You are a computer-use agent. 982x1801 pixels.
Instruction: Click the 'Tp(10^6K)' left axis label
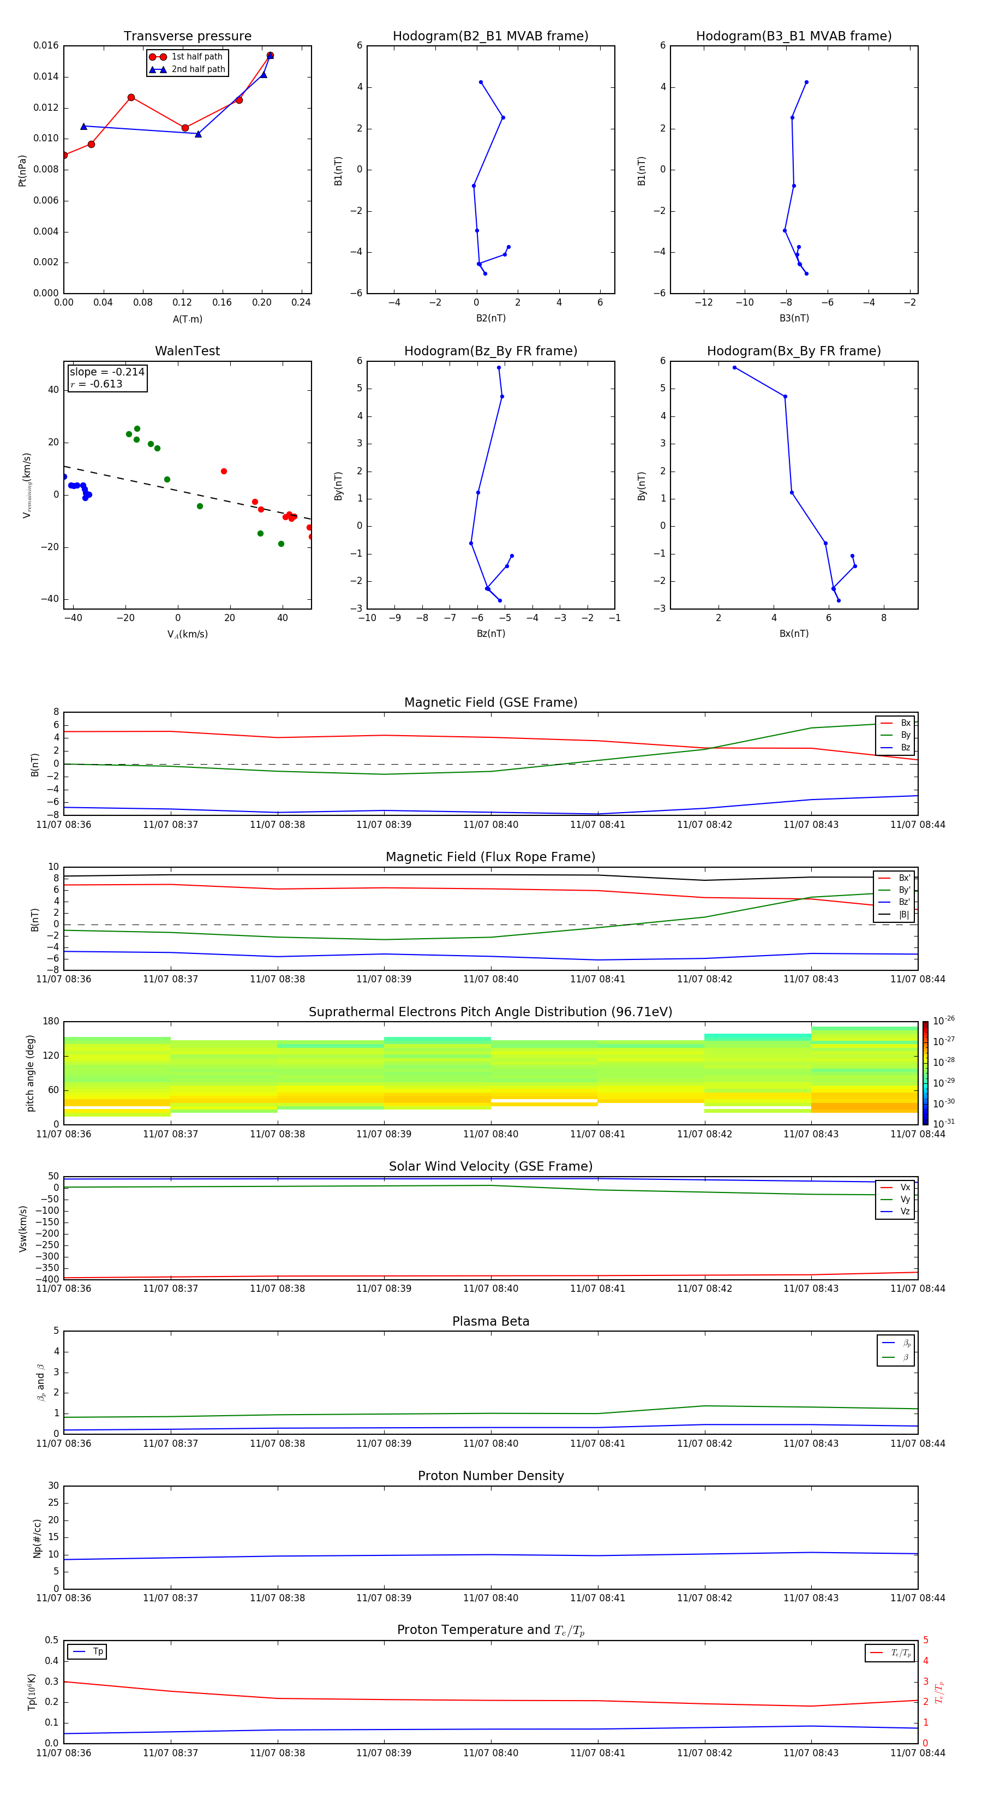[x=32, y=1692]
